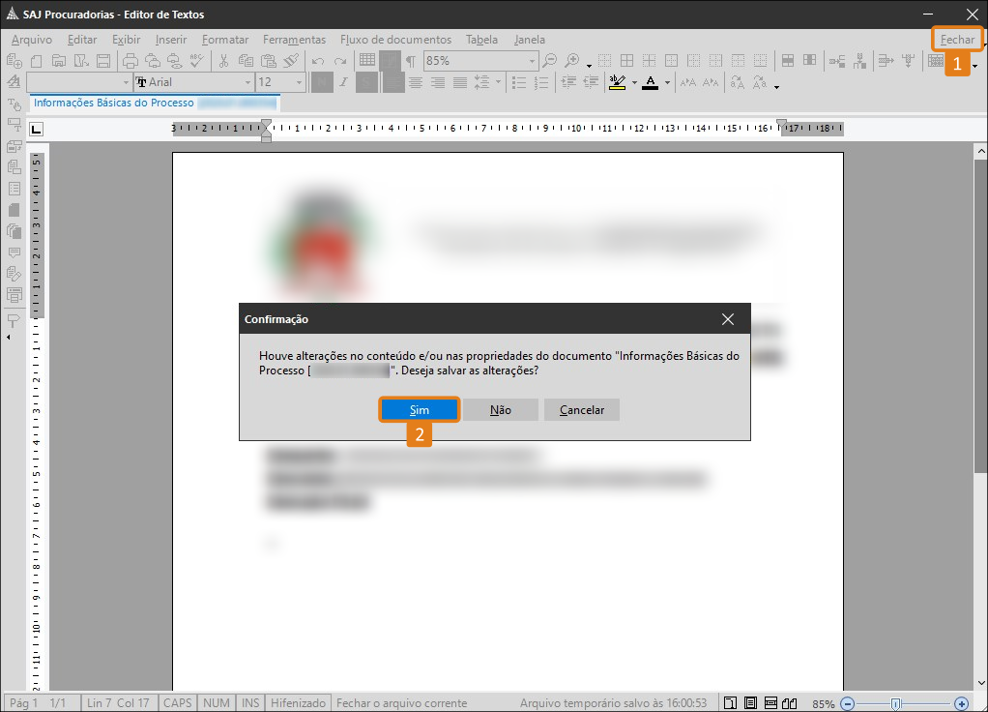The width and height of the screenshot is (988, 712).
Task: Open the Ferramentas menu
Action: pos(294,40)
